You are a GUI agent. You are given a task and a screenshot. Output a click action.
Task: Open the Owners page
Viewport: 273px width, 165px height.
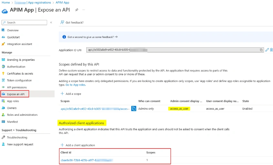pyautogui.click(x=12, y=108)
